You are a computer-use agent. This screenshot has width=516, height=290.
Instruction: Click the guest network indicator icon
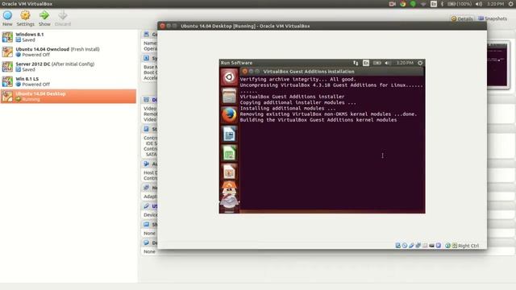click(356, 63)
